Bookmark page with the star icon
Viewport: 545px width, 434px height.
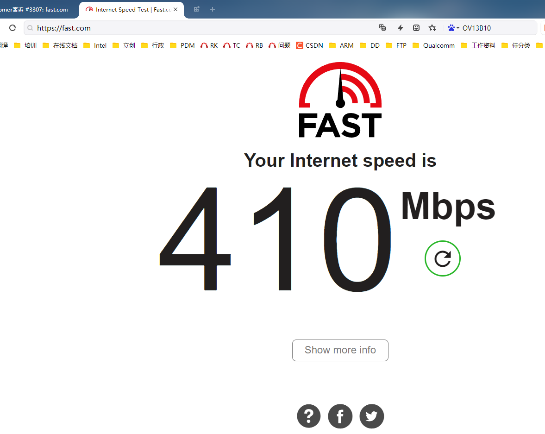point(432,28)
